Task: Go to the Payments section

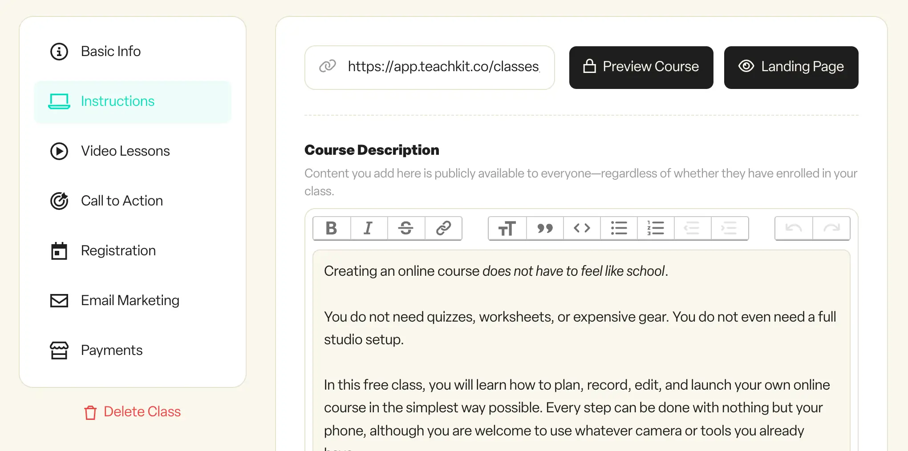Action: pyautogui.click(x=112, y=350)
